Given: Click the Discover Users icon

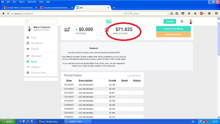Looking at the screenshot, I should [28, 73].
